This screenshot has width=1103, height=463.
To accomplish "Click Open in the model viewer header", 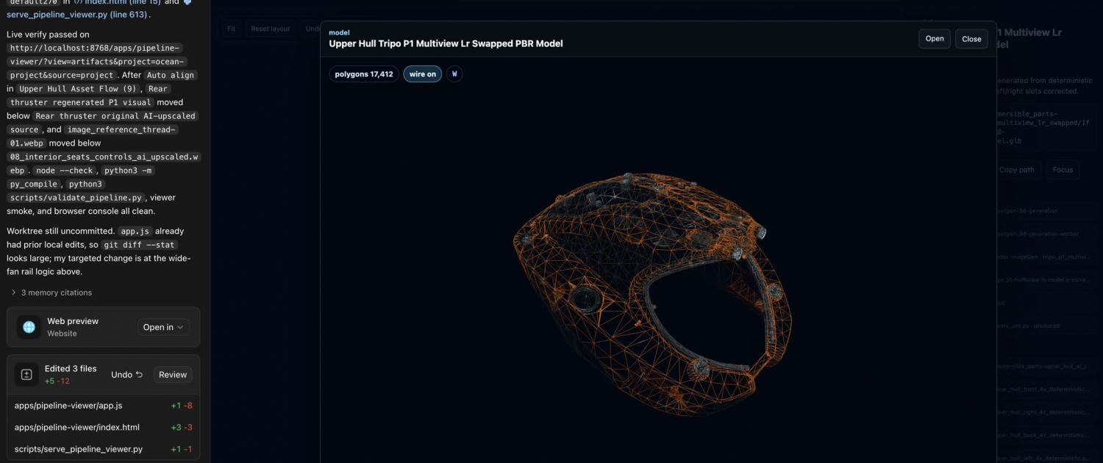I will pos(935,39).
